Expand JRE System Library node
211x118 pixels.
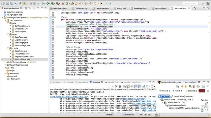5,62
